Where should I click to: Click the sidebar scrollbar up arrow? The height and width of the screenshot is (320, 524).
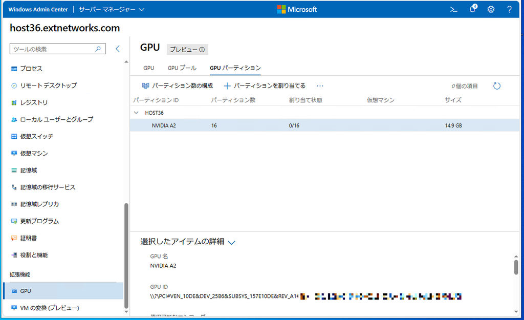click(x=126, y=62)
